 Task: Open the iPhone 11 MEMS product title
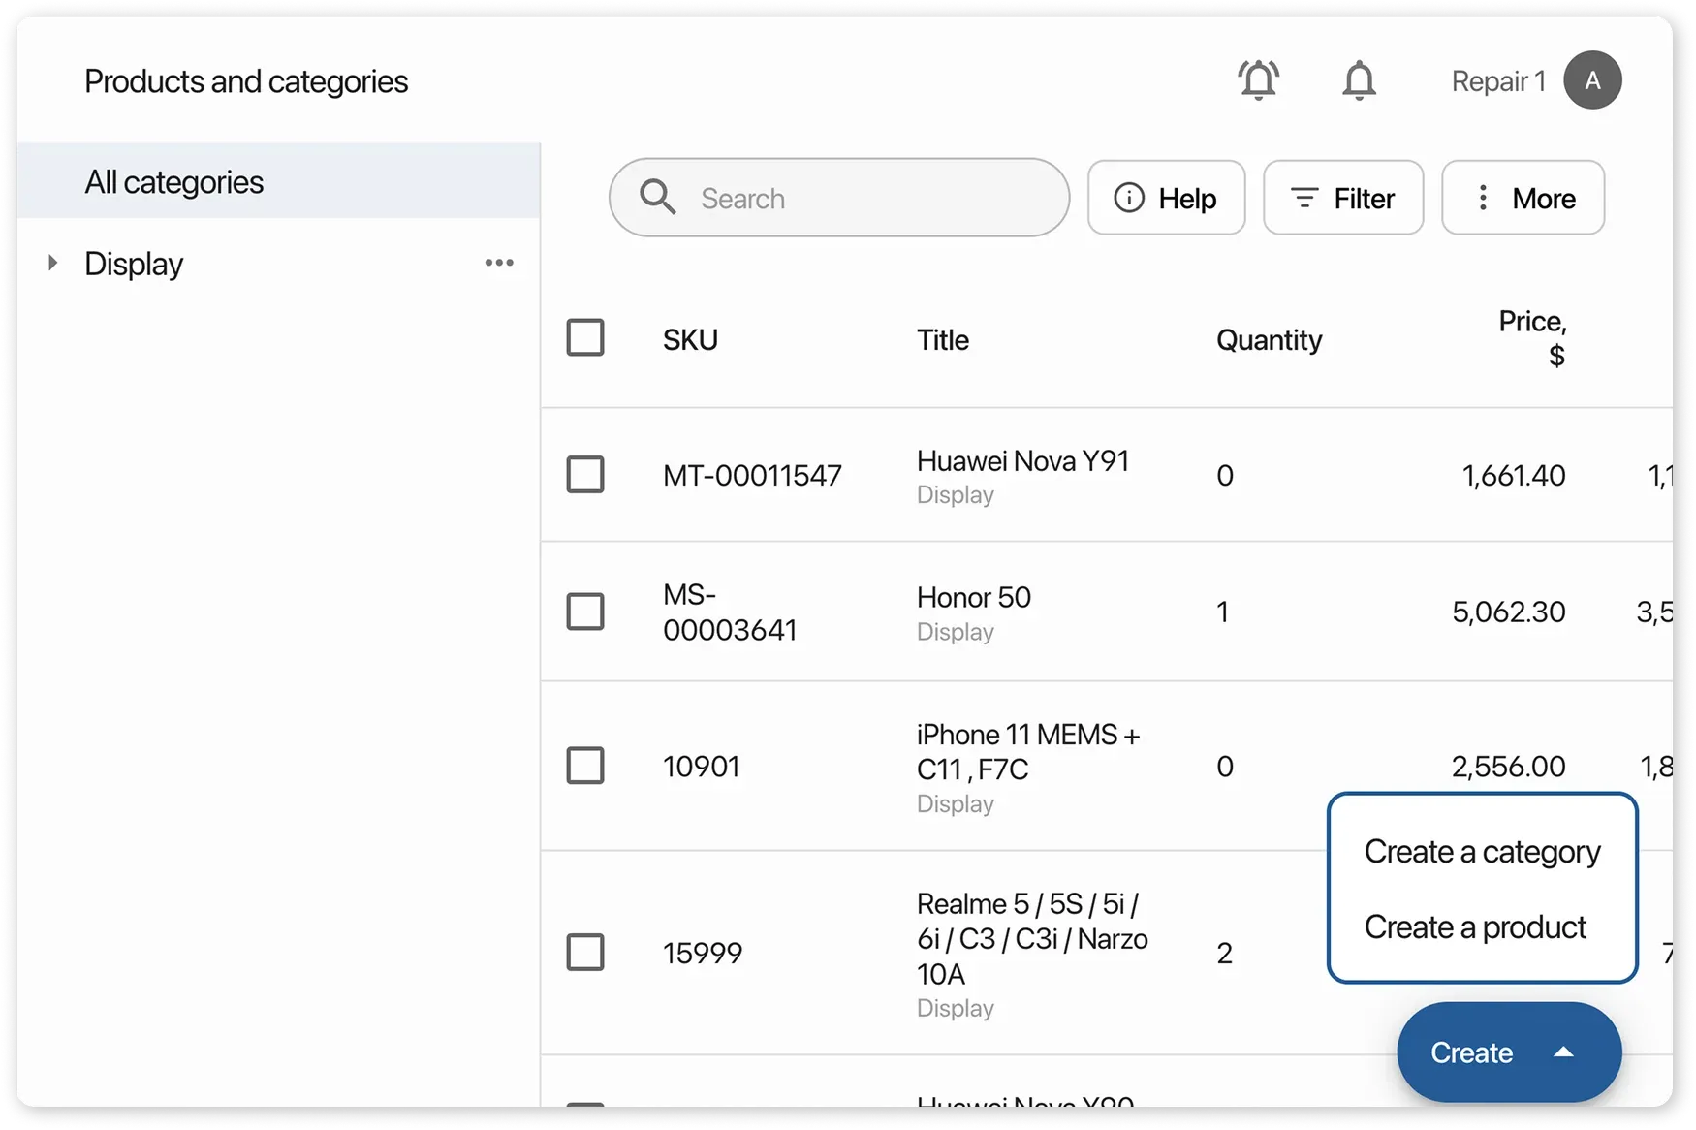click(x=1027, y=751)
